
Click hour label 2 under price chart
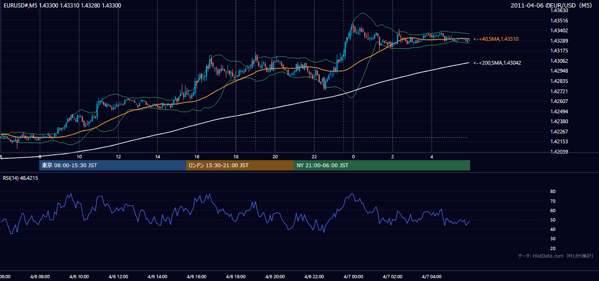click(392, 156)
